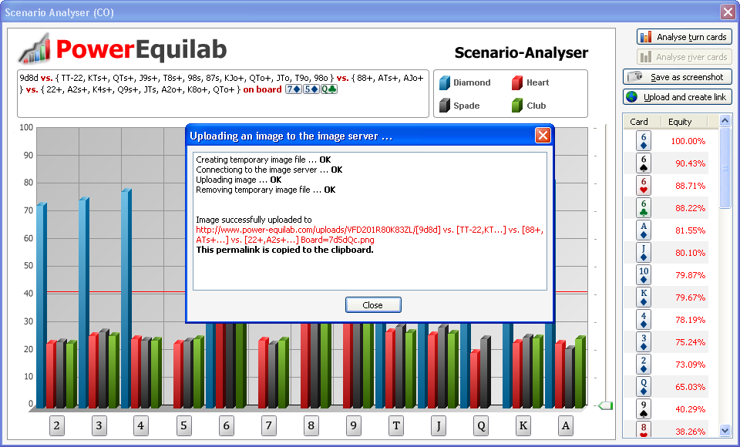Click the 90.43% equity value
The width and height of the screenshot is (740, 447).
click(x=690, y=163)
